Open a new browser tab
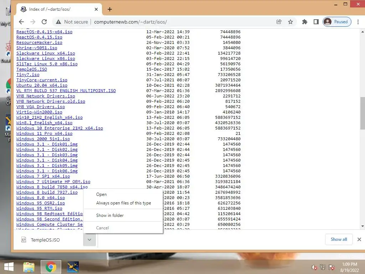 pyautogui.click(x=110, y=9)
